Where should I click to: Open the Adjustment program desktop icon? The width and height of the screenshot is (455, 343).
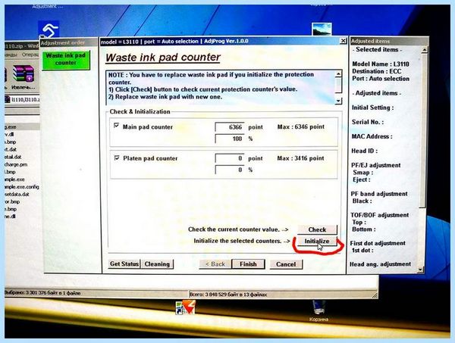(x=49, y=29)
